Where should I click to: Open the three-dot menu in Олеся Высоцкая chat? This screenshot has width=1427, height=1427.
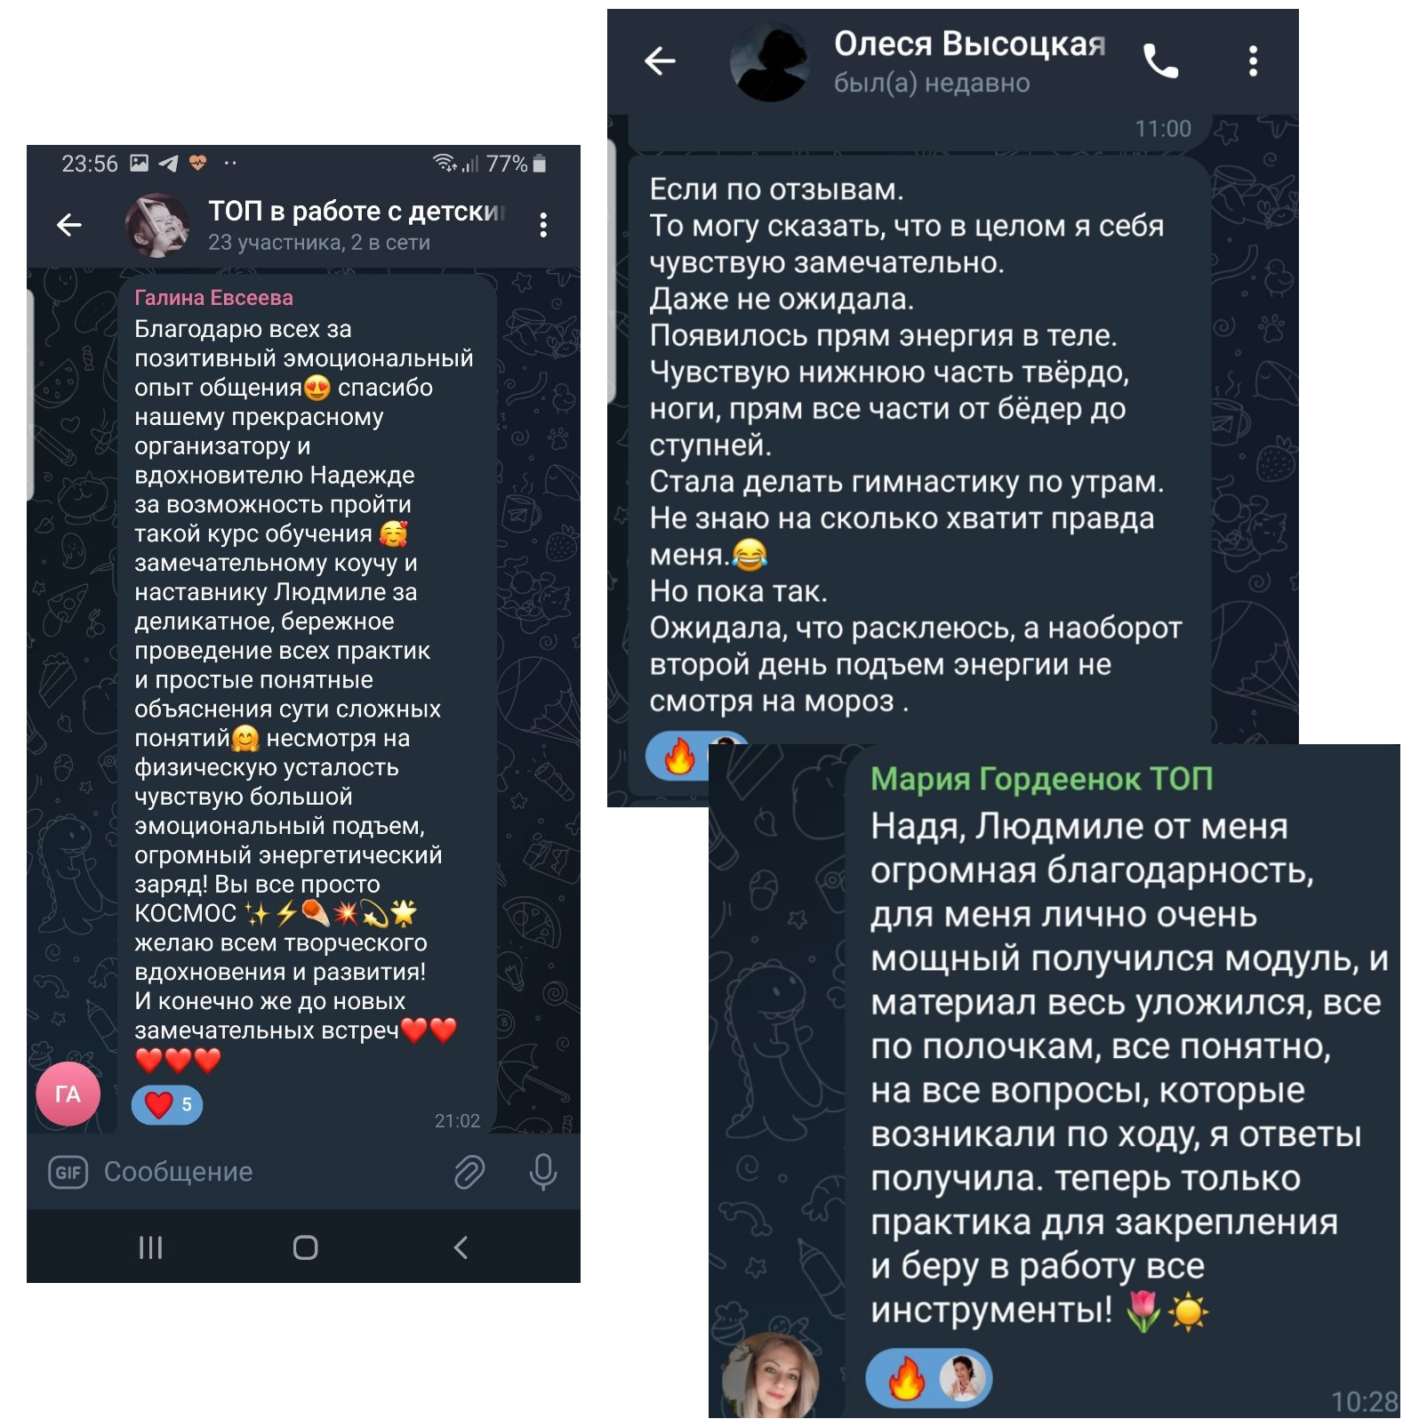1253,61
